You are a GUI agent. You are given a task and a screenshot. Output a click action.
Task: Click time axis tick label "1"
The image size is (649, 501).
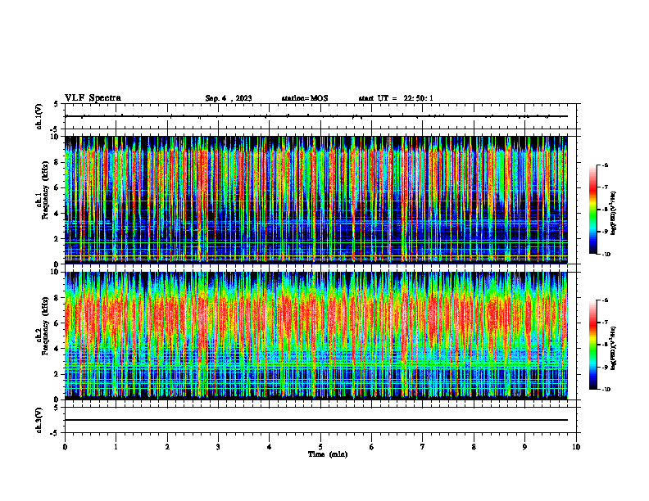click(116, 447)
